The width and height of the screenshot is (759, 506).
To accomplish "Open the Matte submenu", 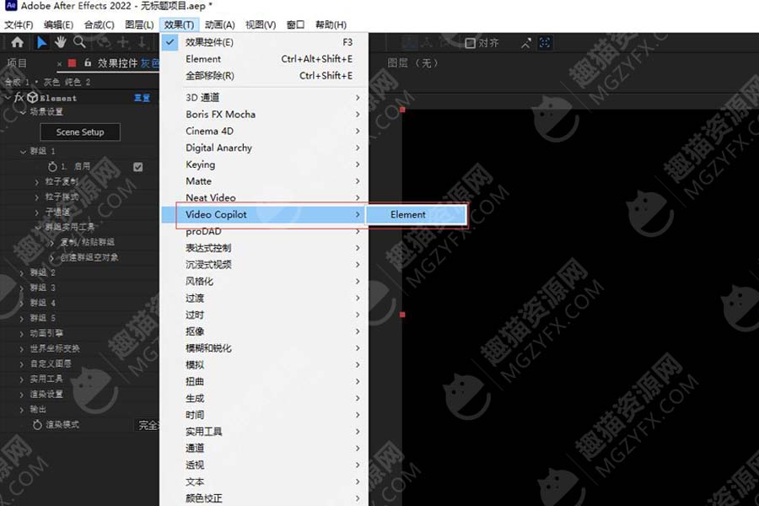I will 264,181.
